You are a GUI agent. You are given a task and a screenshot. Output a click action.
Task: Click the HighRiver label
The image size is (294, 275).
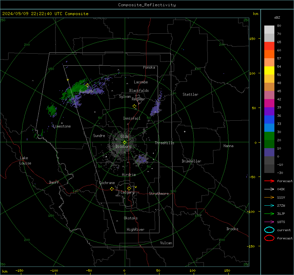[136, 230]
